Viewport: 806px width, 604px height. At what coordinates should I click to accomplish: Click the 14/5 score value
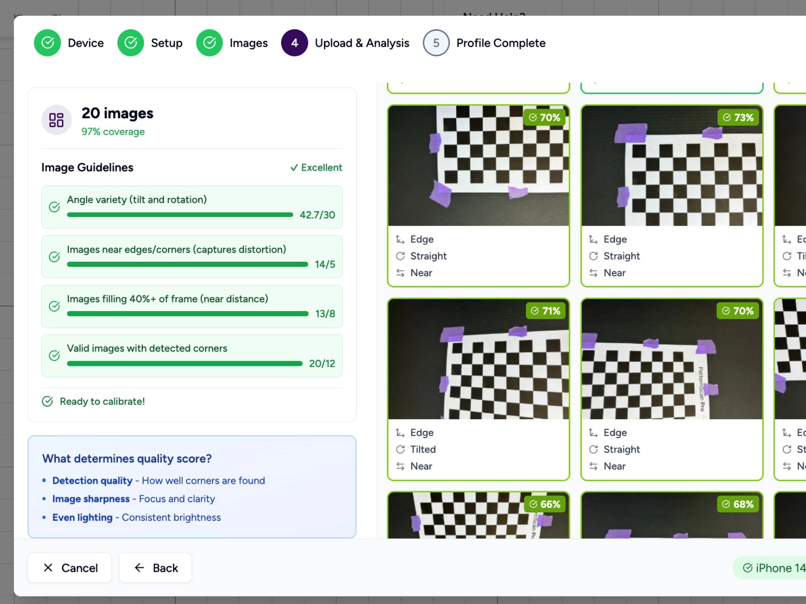pos(325,264)
